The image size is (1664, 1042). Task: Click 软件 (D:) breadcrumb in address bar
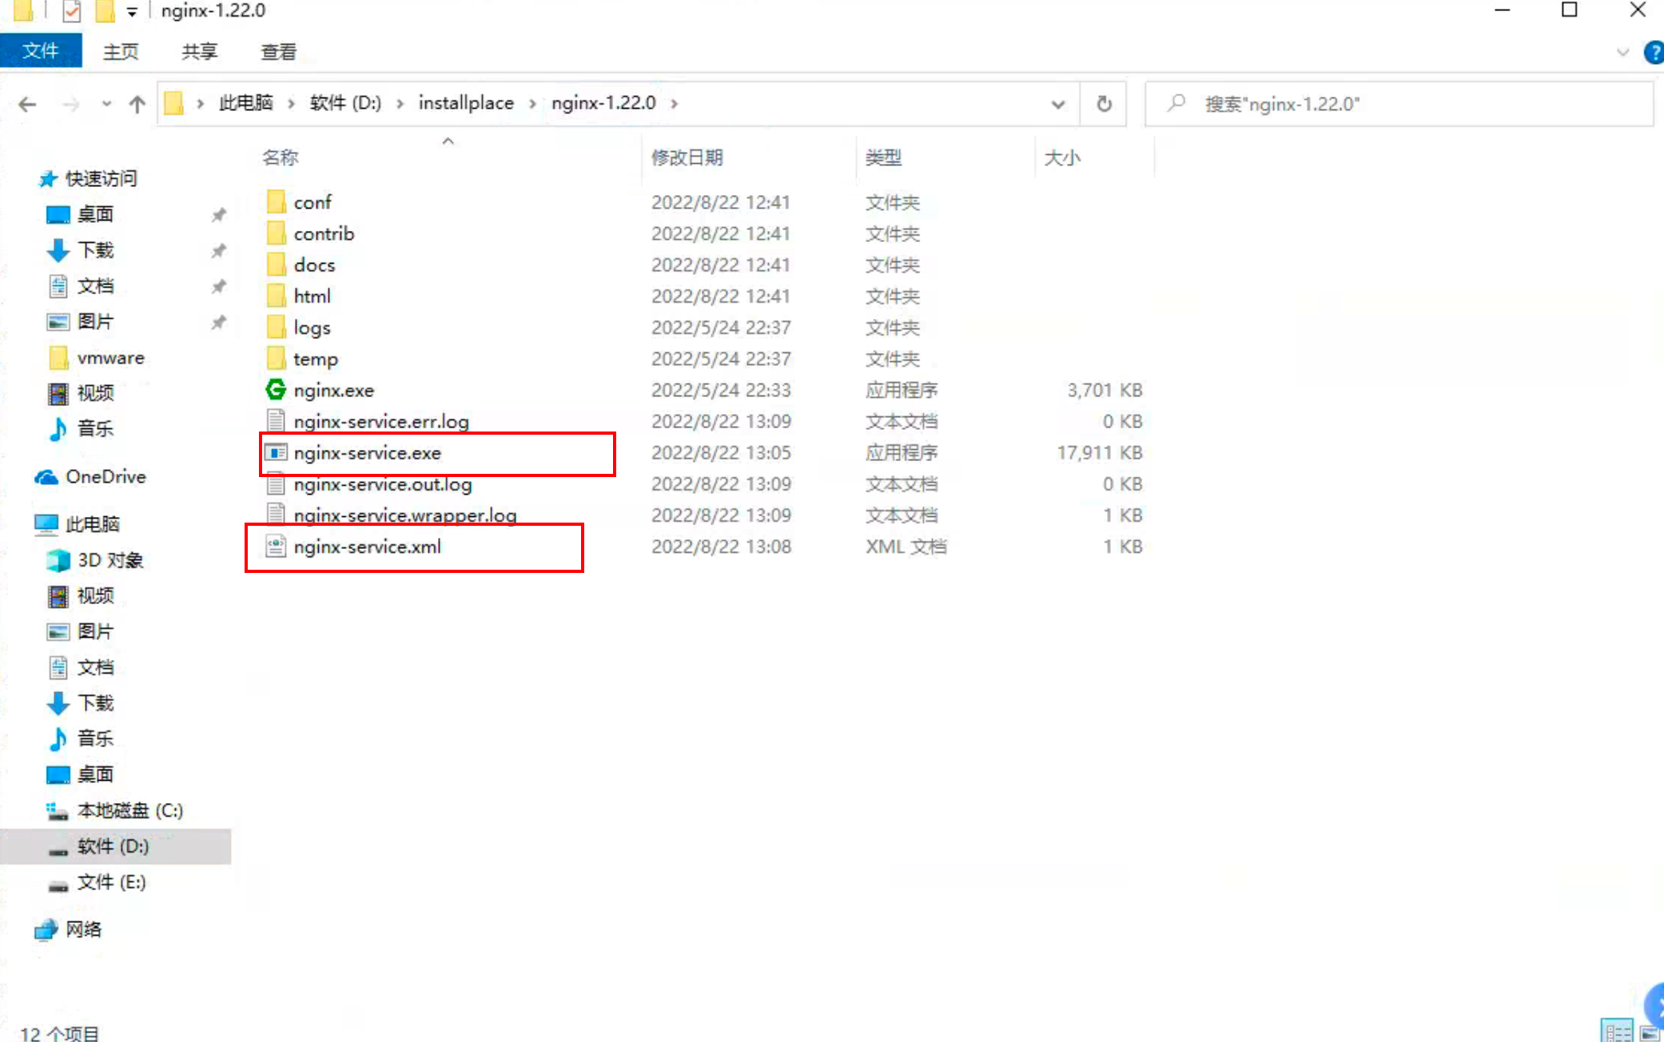tap(345, 103)
